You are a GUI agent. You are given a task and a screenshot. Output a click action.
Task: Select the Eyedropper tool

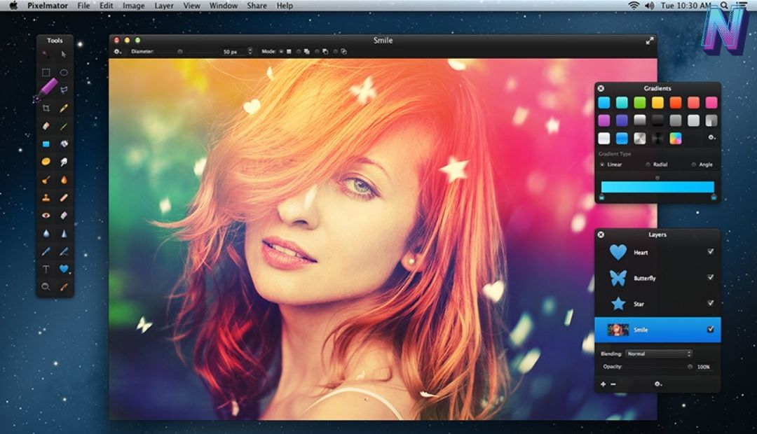pyautogui.click(x=64, y=287)
